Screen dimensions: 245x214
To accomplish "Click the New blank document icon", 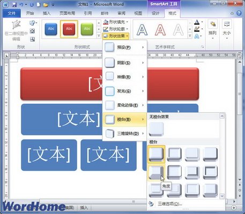I will tap(39, 4).
